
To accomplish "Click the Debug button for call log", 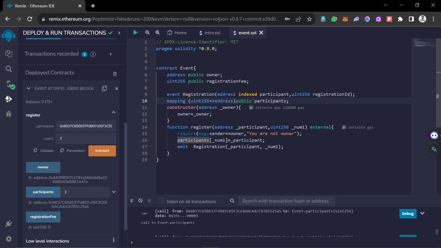I will pos(408,213).
